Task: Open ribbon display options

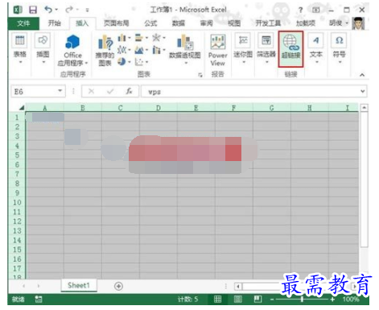Action: point(316,10)
